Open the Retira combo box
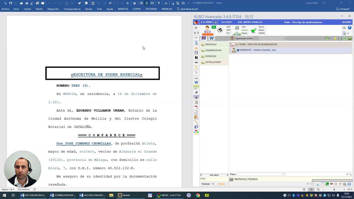This screenshot has width=354, height=199. pos(261,174)
